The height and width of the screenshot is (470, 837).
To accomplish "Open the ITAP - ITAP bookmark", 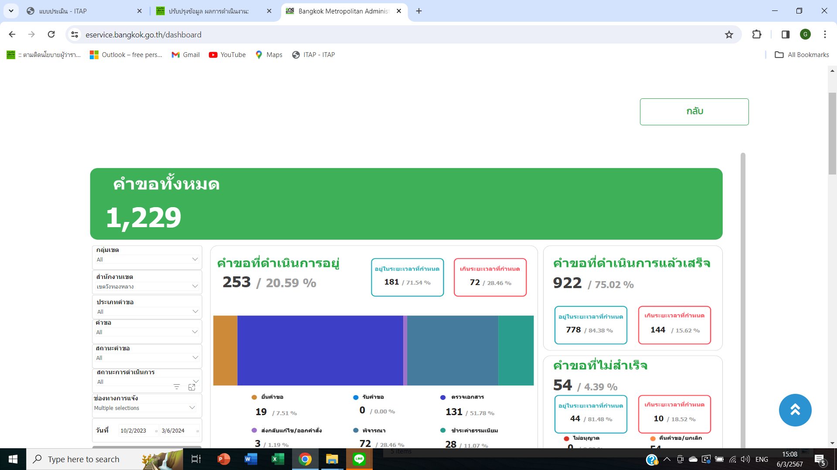I will tap(314, 55).
